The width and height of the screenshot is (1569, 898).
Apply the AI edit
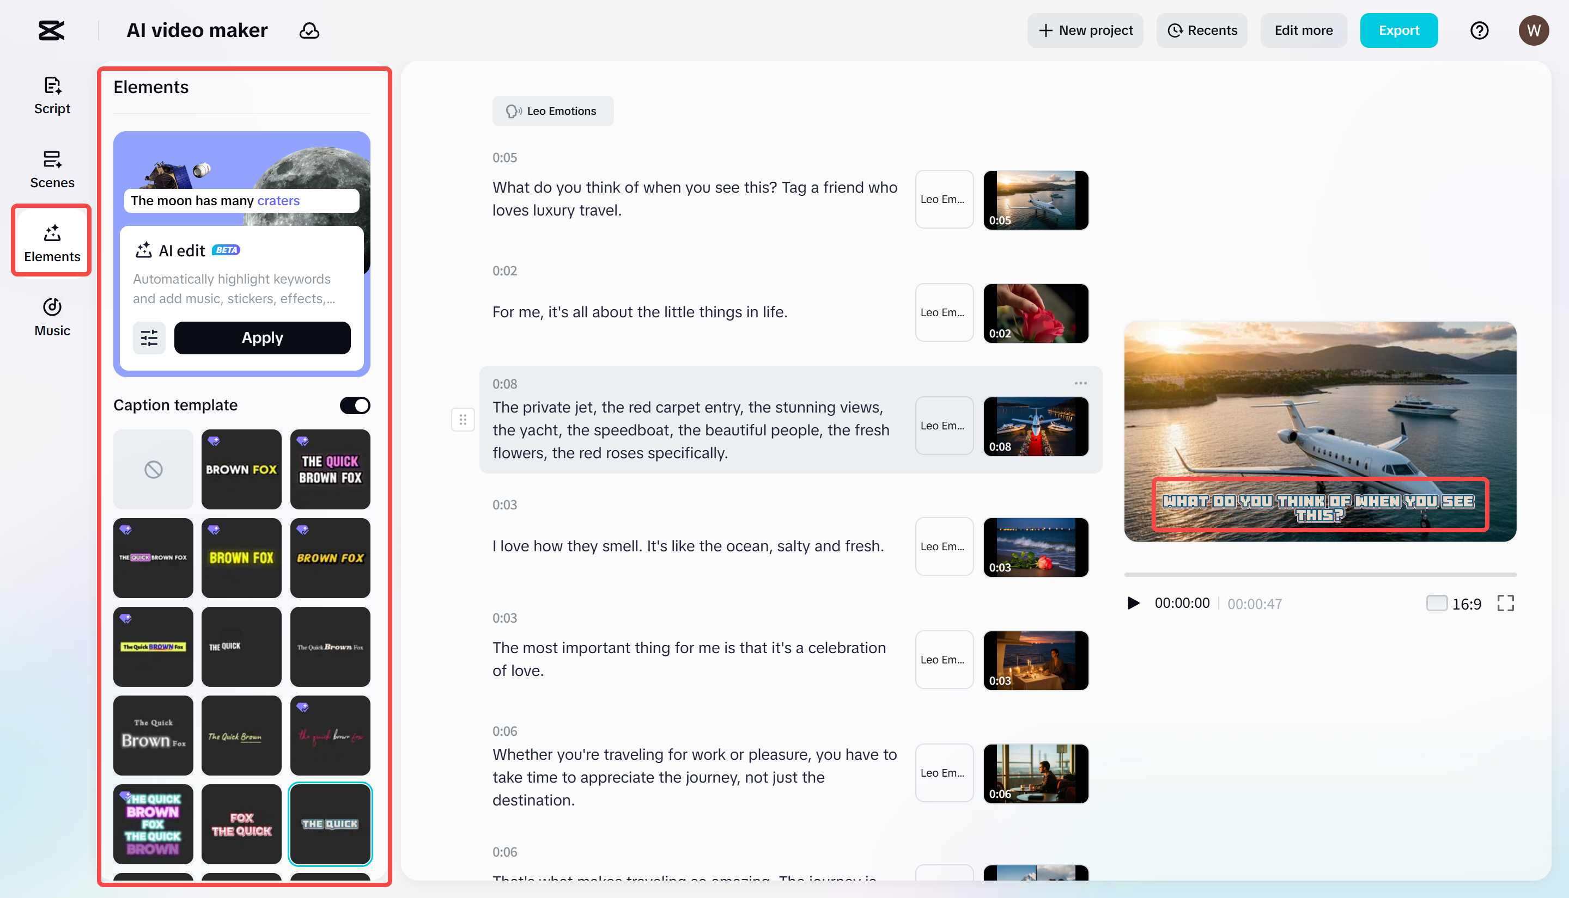tap(263, 337)
